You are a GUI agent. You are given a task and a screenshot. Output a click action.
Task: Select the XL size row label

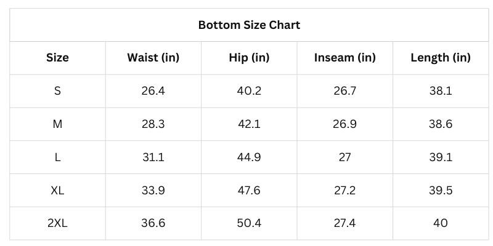click(57, 191)
